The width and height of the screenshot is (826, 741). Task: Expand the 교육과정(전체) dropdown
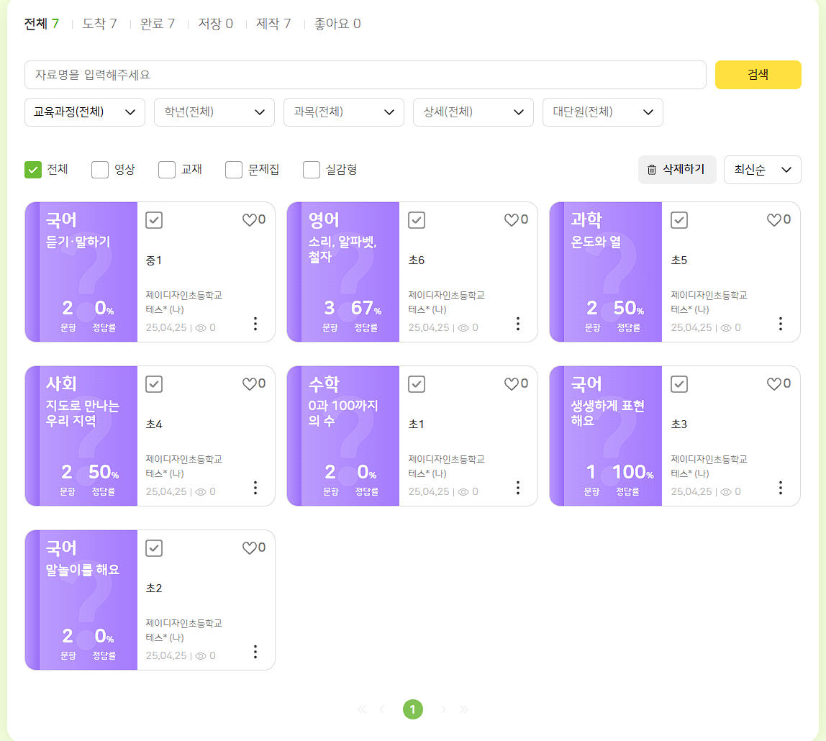tap(85, 112)
